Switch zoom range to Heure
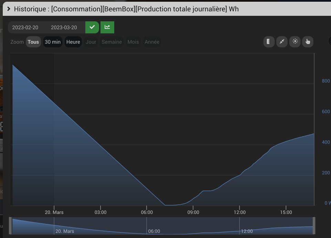 73,42
